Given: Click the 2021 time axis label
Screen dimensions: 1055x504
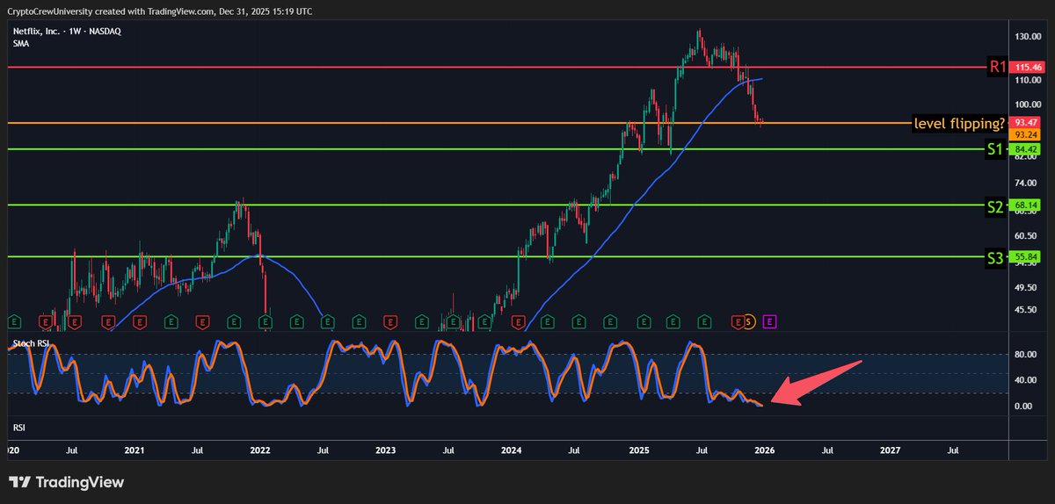Looking at the screenshot, I should coord(135,449).
